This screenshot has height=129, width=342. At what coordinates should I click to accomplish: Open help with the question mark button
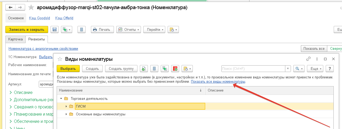click(x=330, y=69)
